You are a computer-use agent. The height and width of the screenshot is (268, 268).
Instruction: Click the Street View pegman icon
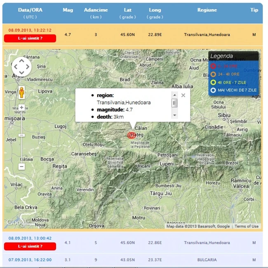click(21, 92)
